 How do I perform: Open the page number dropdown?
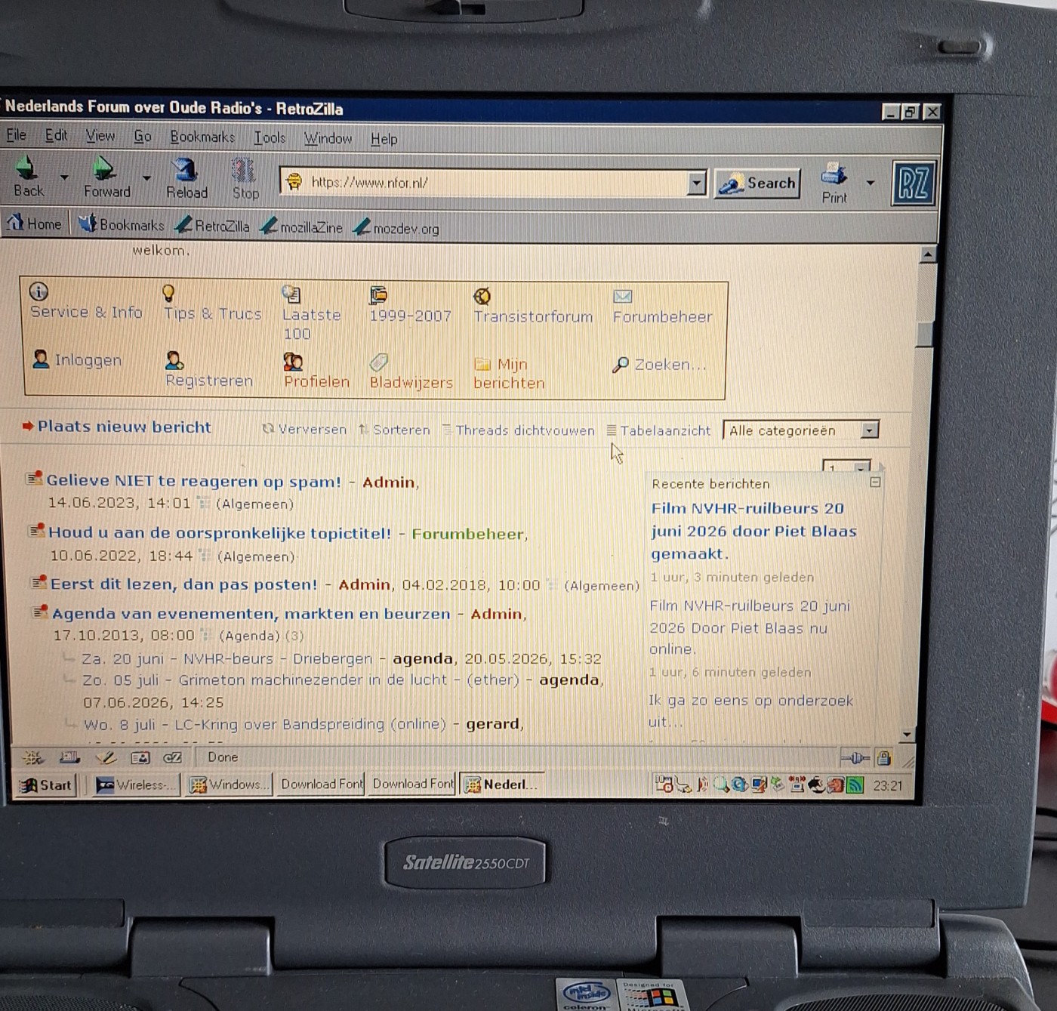pos(846,466)
